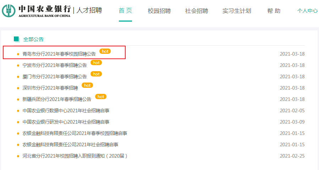Click date 2021-03-09 on 研发中心 row
319x170 pixels.
pos(292,122)
